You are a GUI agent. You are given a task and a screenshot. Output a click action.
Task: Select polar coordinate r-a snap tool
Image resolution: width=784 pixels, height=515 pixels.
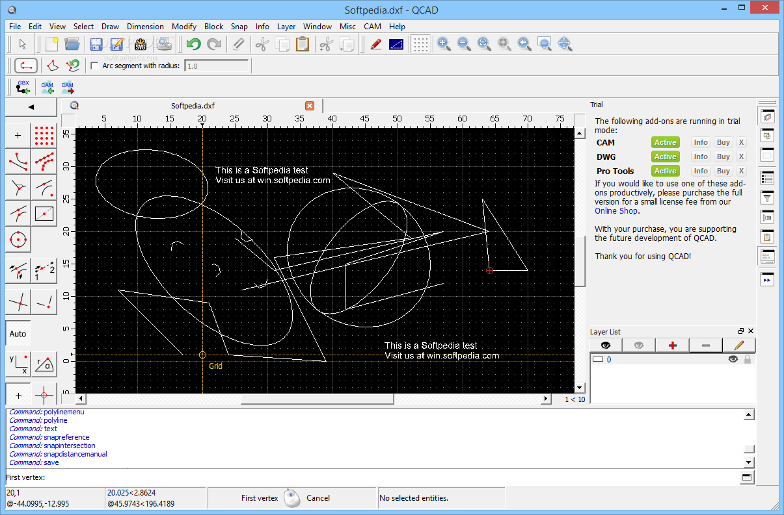pos(44,365)
